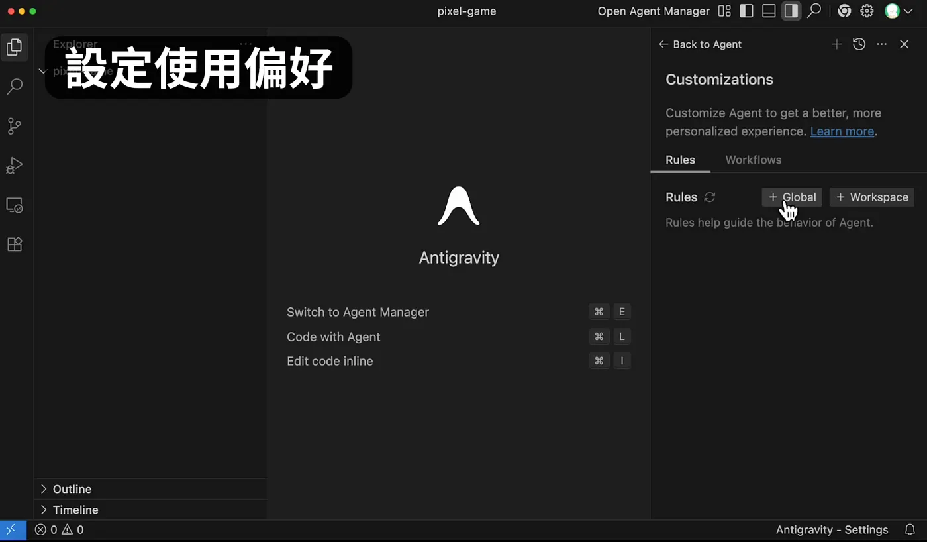Image resolution: width=927 pixels, height=542 pixels.
Task: Open the Remote Explorer view
Action: [14, 205]
